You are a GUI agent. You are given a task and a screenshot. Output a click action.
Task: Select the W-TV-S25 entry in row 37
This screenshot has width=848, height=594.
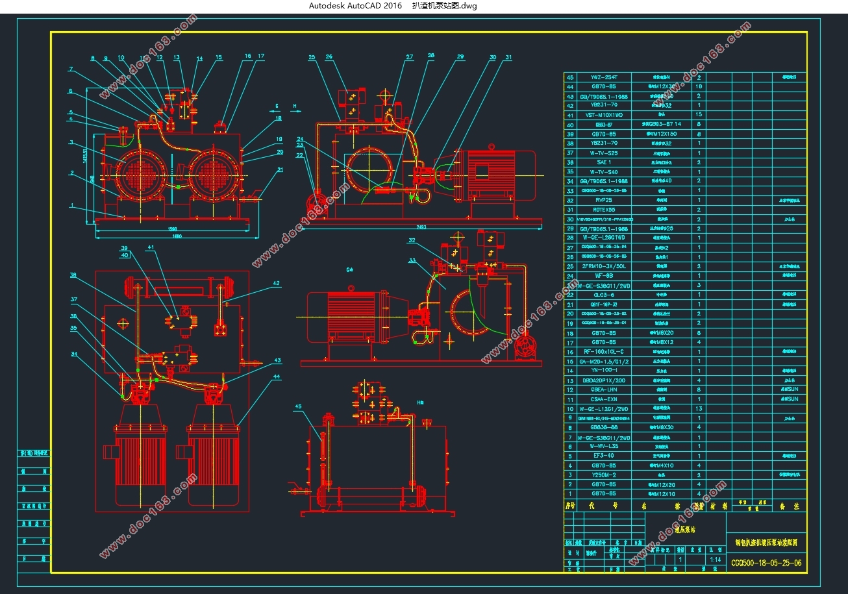tap(605, 153)
